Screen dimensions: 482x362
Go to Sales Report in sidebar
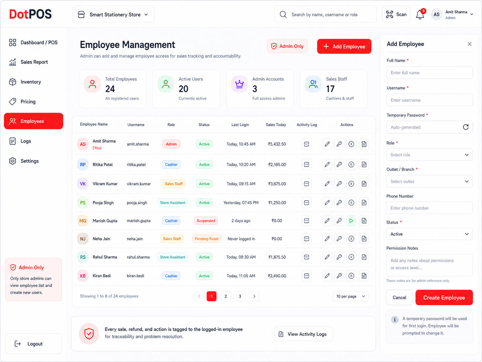coord(33,62)
